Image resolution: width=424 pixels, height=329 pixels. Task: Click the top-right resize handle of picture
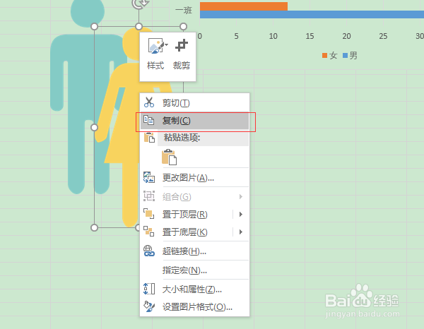pos(183,26)
